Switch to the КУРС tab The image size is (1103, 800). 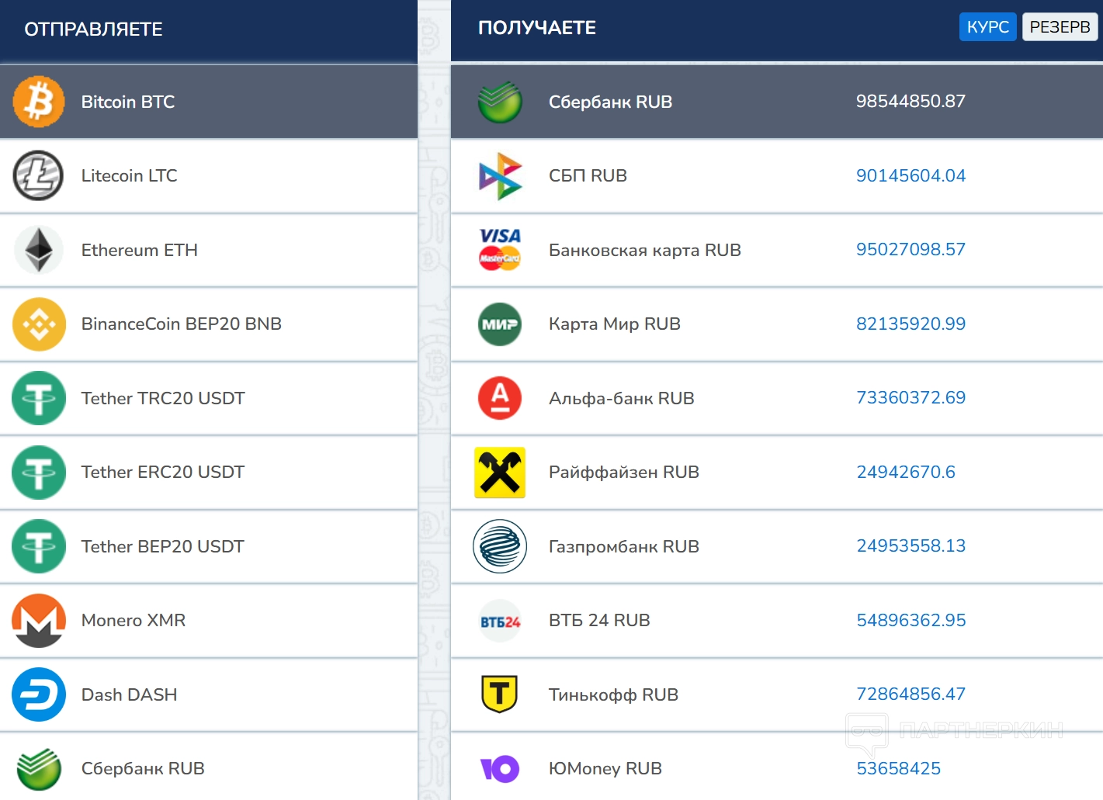click(x=987, y=27)
